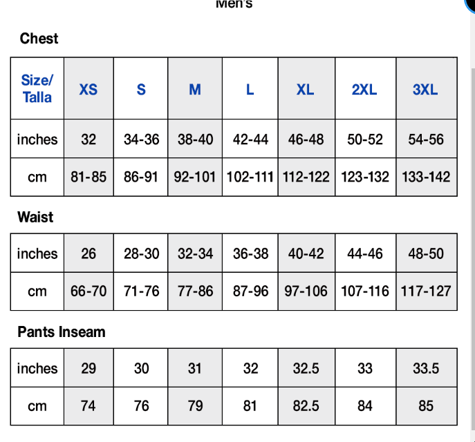Select the 82.5 inseam cm cell

tap(306, 405)
